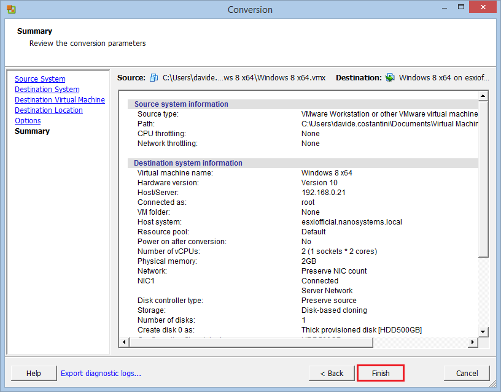
Task: Click the source path C:\Users\davide text
Action: tap(244, 77)
